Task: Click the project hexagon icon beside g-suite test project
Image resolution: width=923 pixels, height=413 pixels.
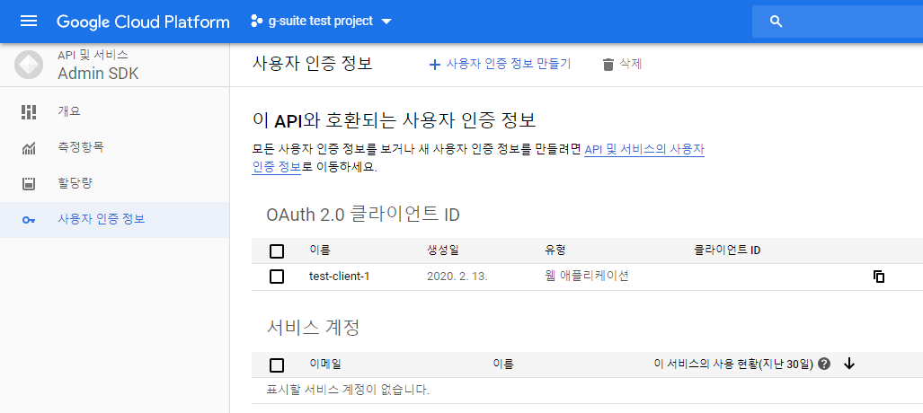Action: click(x=256, y=22)
